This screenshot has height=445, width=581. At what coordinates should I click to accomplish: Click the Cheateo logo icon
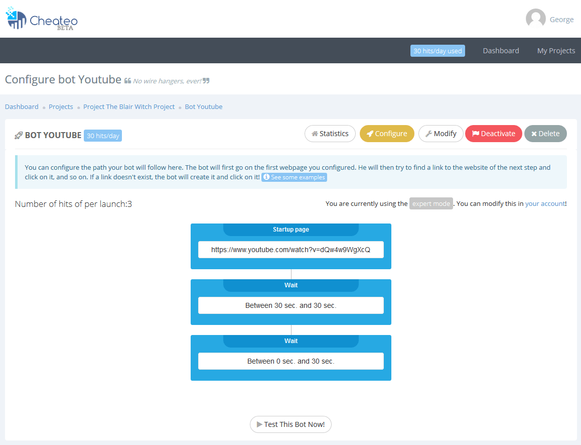point(16,18)
